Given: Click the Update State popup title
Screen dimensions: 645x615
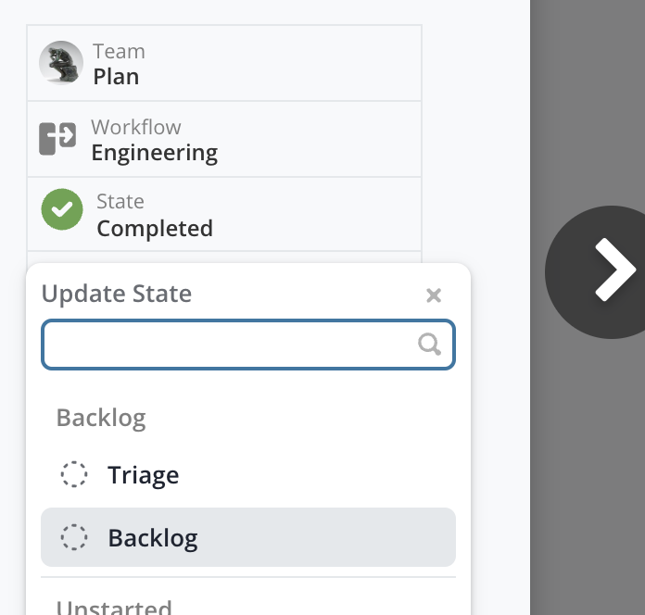Looking at the screenshot, I should pyautogui.click(x=117, y=295).
